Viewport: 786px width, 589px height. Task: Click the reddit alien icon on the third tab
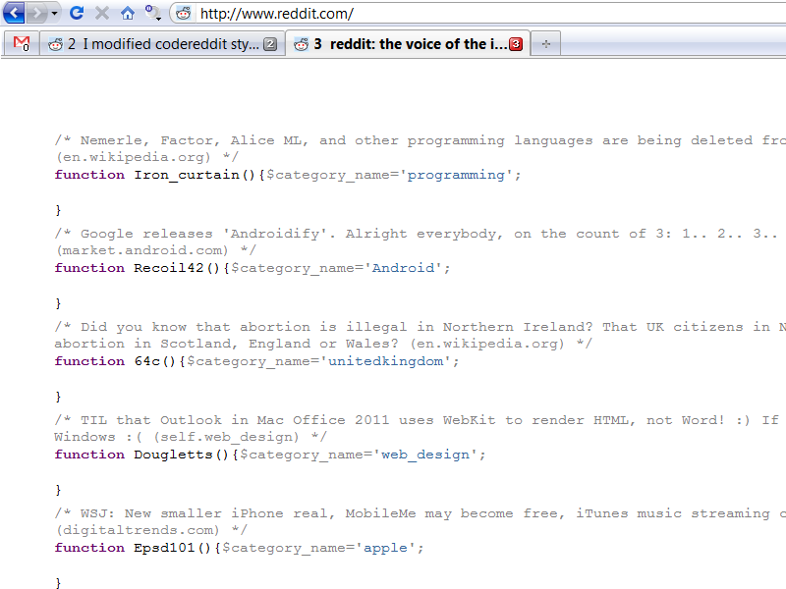coord(301,43)
